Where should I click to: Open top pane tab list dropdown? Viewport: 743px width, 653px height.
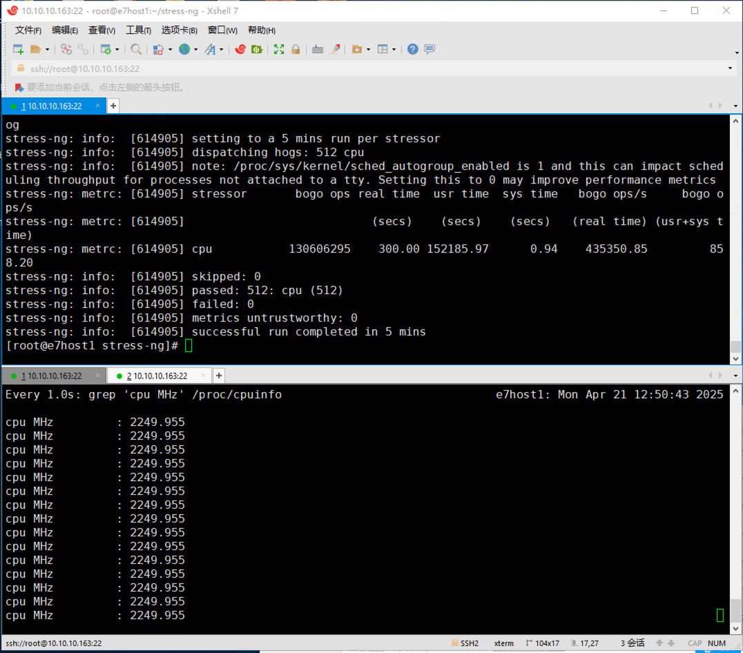click(735, 106)
